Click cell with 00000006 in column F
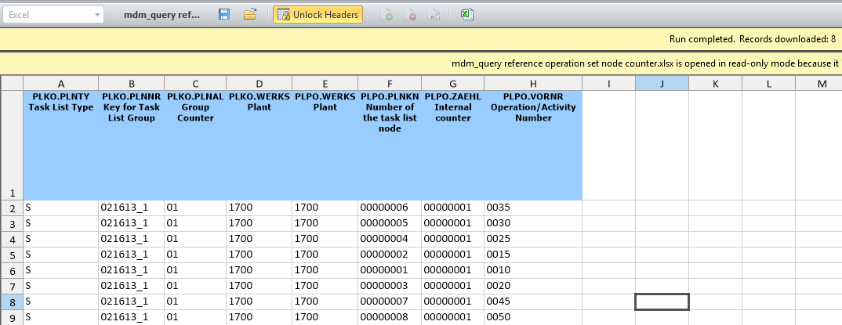This screenshot has height=325, width=842. pyautogui.click(x=389, y=208)
